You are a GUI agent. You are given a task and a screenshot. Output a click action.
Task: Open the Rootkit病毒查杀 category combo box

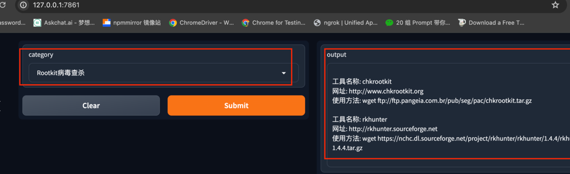(163, 73)
